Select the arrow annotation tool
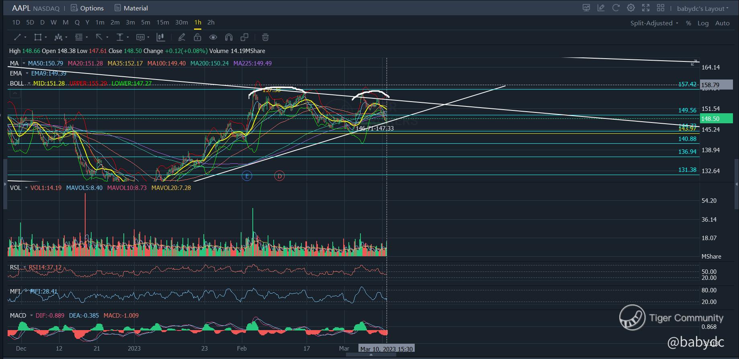The image size is (739, 359). (x=99, y=37)
